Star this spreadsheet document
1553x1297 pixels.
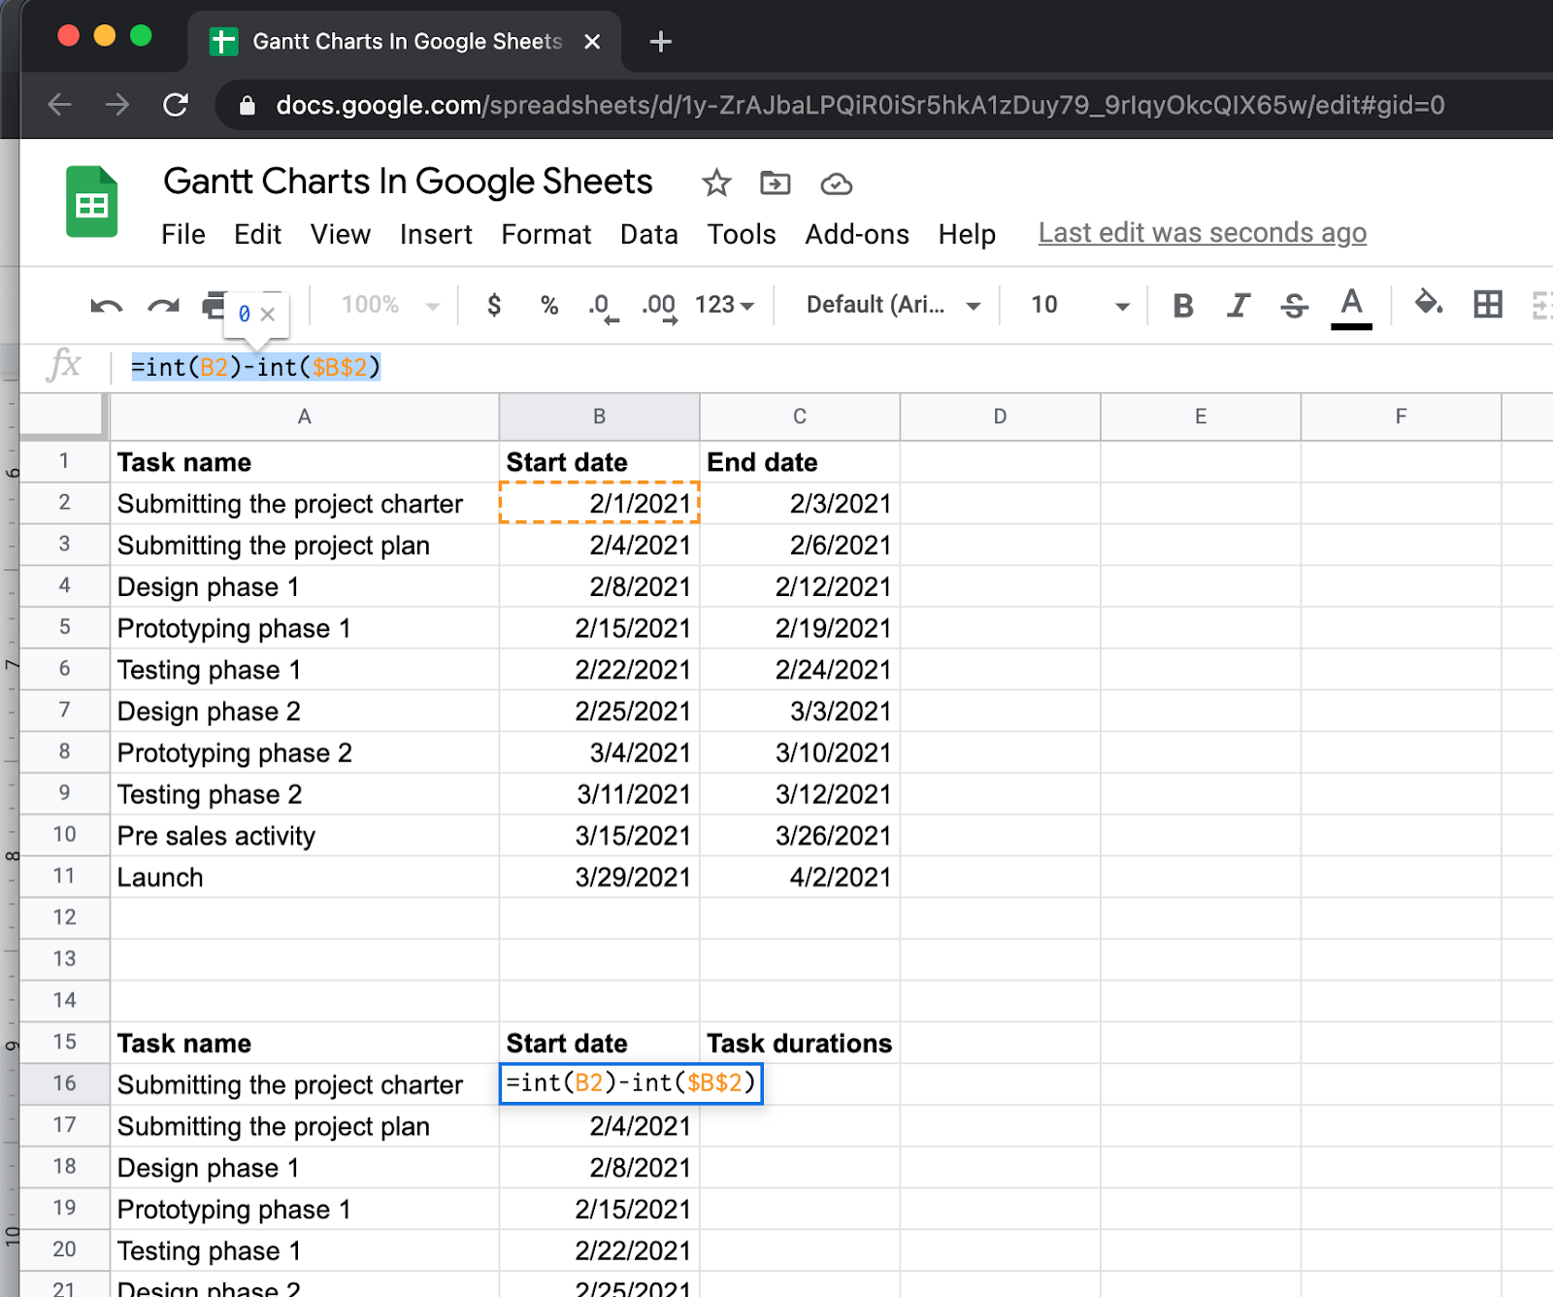[716, 183]
